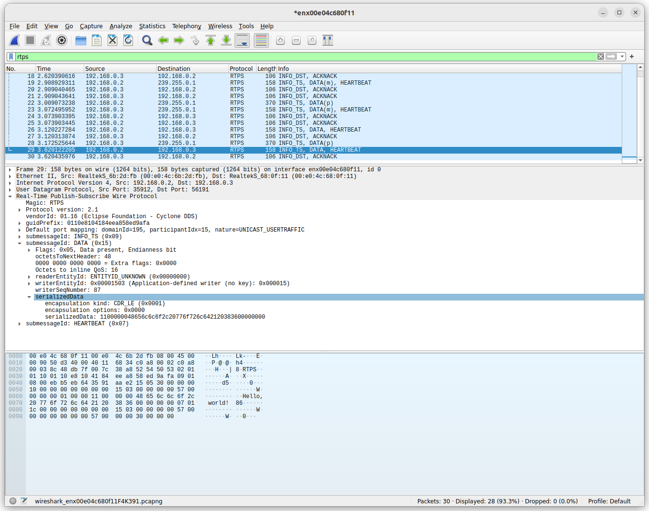Expand Frame 29 details
The width and height of the screenshot is (649, 511).
pos(10,169)
